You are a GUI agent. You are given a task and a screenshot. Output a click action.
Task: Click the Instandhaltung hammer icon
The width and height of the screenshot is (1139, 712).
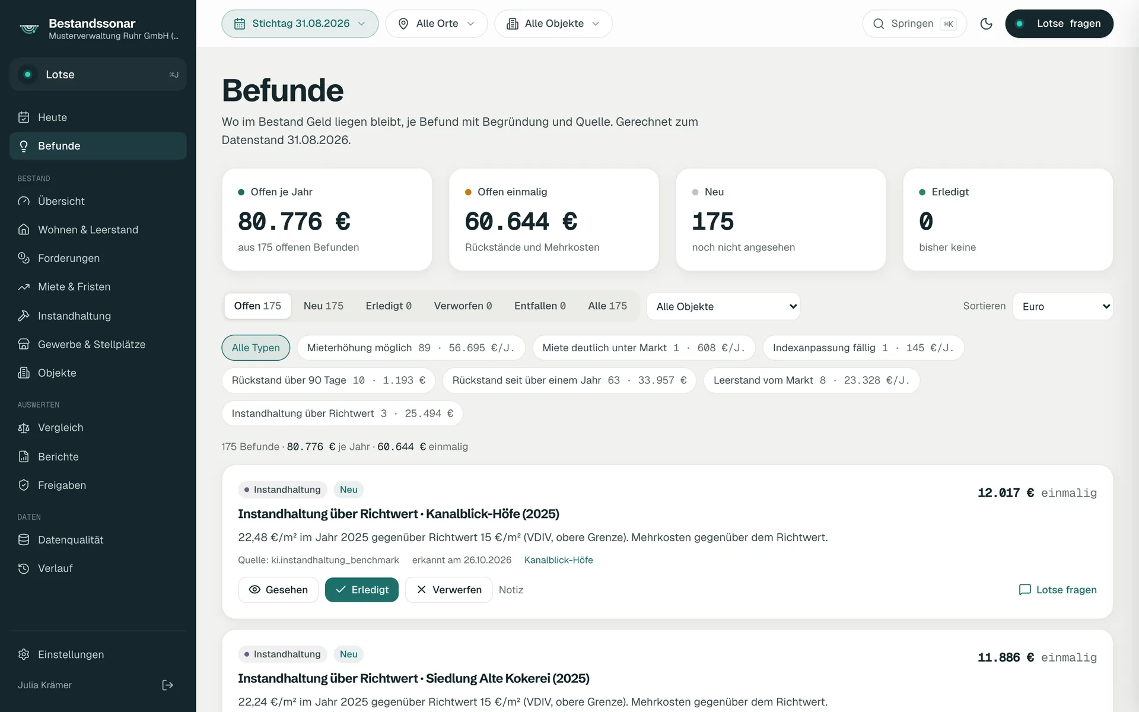coord(24,316)
